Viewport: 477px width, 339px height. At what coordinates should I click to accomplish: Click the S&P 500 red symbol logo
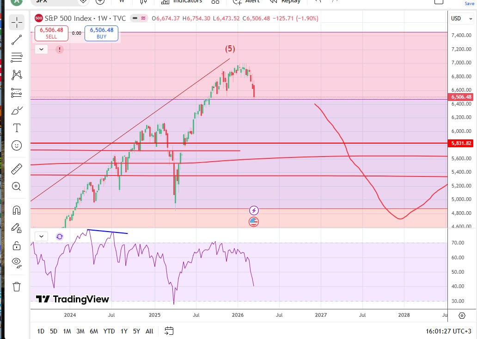click(39, 18)
